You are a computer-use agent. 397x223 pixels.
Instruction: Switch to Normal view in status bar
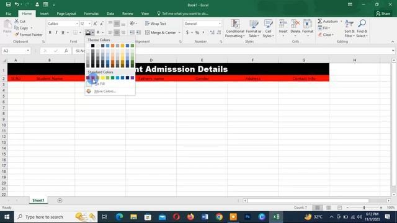point(317,208)
